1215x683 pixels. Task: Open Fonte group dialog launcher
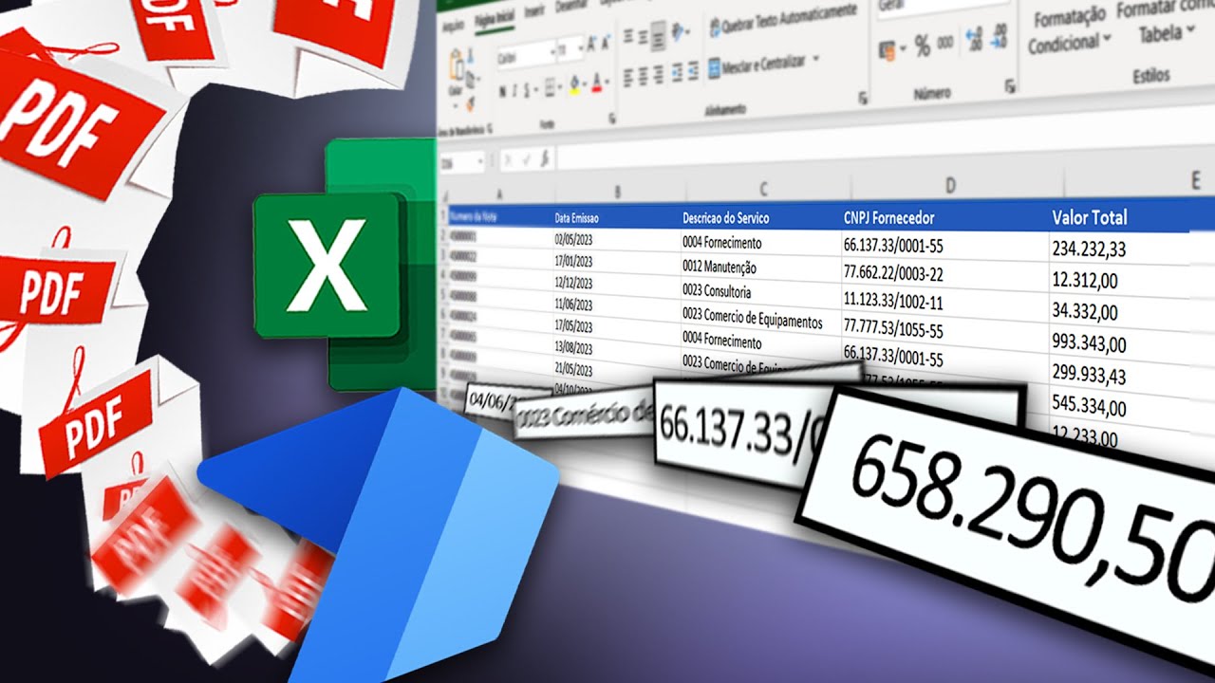tap(612, 119)
